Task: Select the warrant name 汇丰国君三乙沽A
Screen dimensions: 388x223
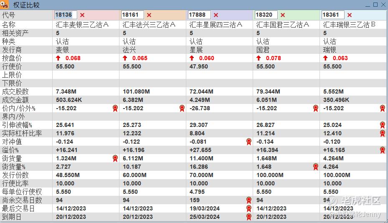Action: (283, 25)
